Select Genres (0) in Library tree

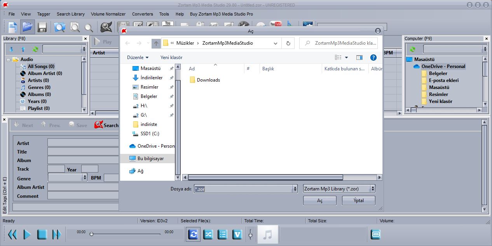click(39, 87)
